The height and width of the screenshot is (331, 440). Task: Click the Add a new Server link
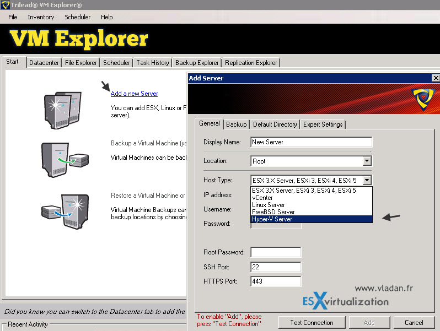134,94
